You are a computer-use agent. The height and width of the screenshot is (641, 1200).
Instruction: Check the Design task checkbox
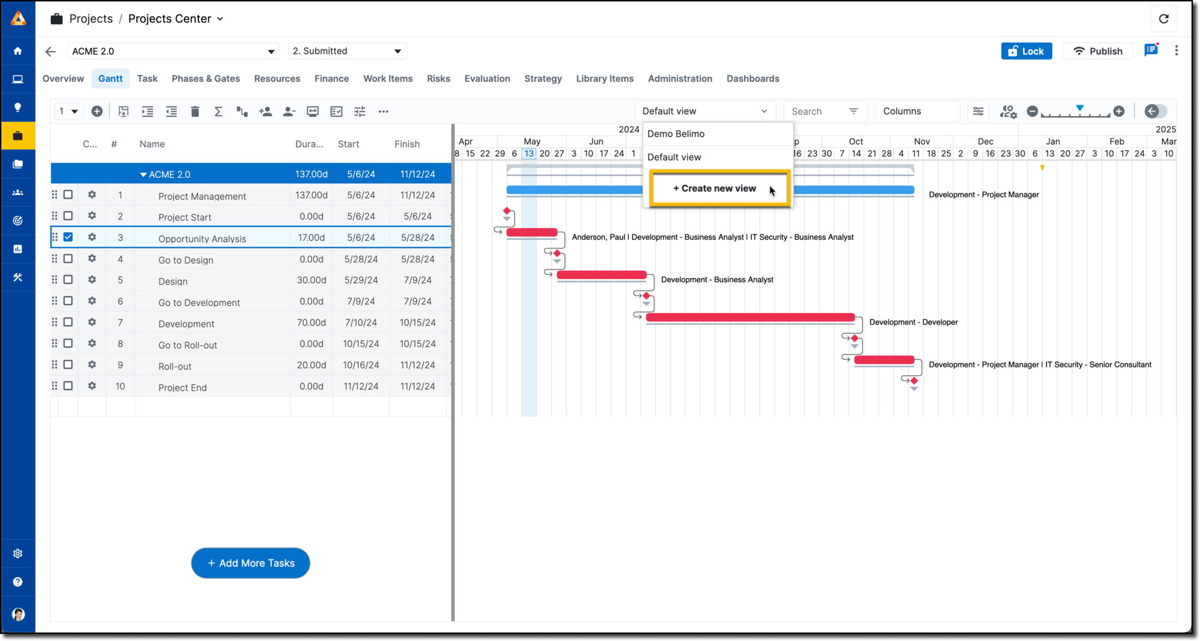[68, 280]
